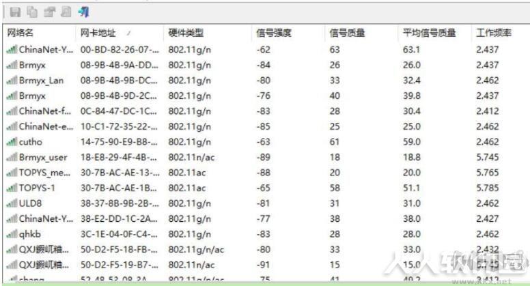Click signal strength value -91
This screenshot has height=286, width=530.
(264, 265)
